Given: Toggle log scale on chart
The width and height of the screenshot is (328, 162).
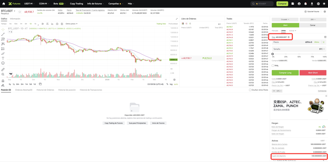Looking at the screenshot, I should point(171,84).
